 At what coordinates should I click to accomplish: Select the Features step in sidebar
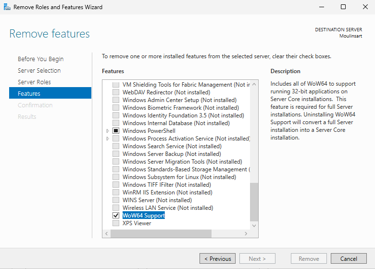(x=29, y=93)
